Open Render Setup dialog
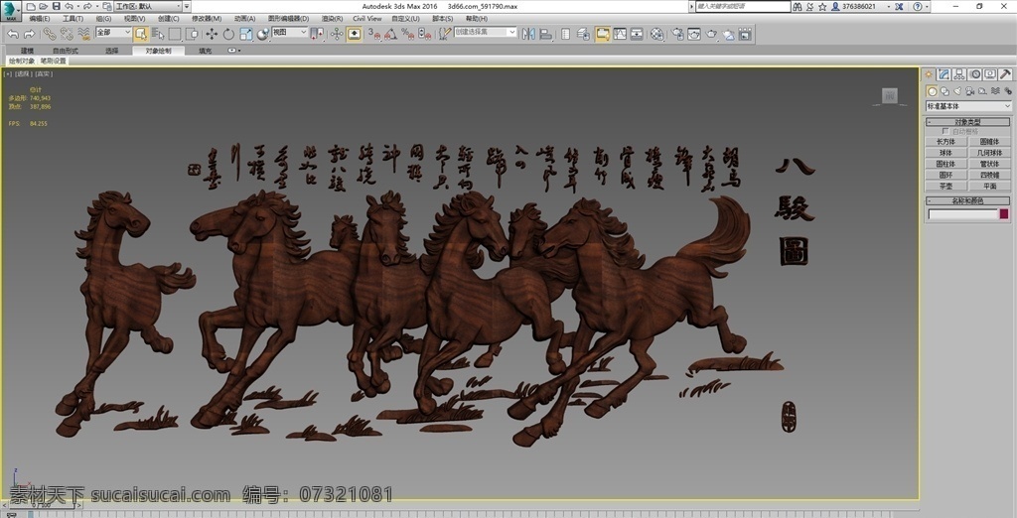The image size is (1017, 518). (x=677, y=34)
